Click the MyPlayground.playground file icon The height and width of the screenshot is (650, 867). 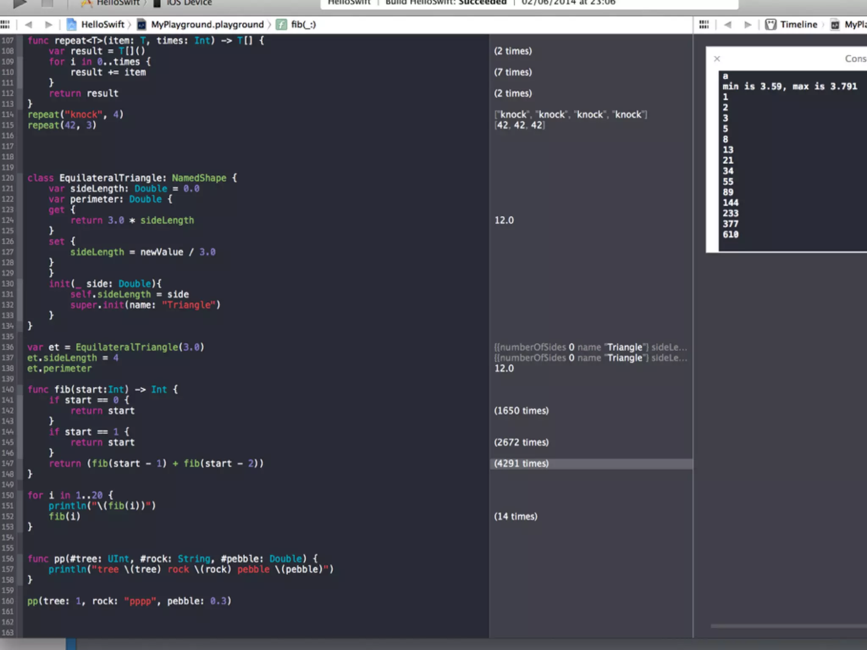tap(142, 25)
